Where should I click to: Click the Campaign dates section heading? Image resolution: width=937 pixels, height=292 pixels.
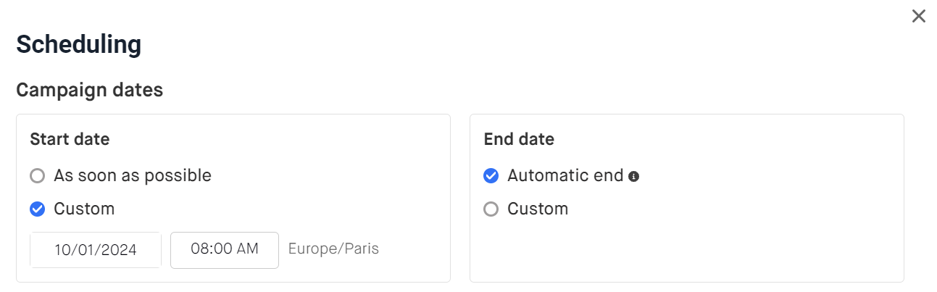[x=90, y=90]
